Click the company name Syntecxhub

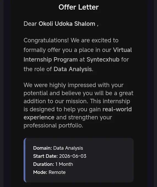[103, 59]
